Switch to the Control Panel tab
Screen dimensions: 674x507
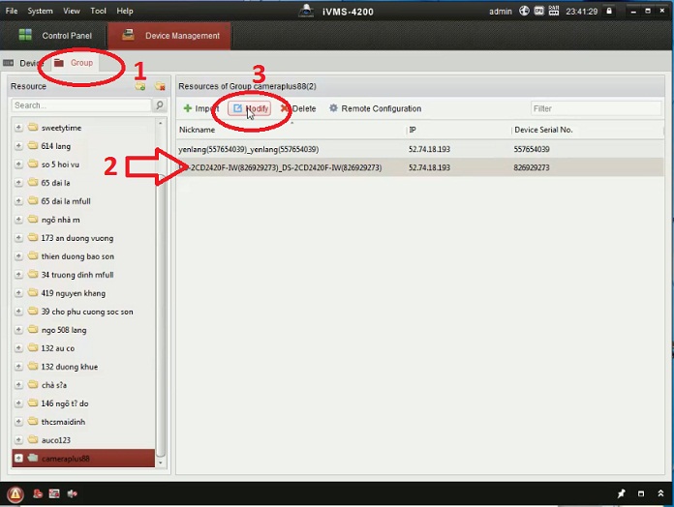coord(55,36)
